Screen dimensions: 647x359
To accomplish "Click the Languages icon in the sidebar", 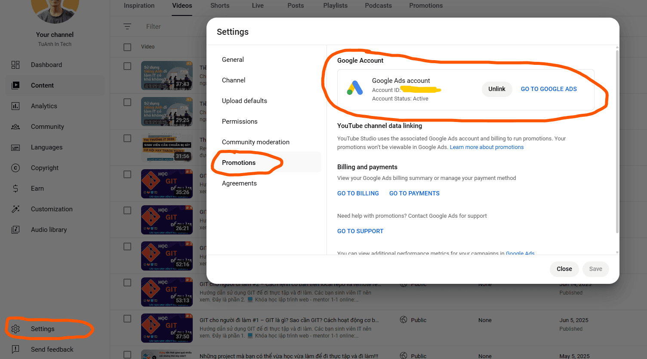I will coord(15,147).
